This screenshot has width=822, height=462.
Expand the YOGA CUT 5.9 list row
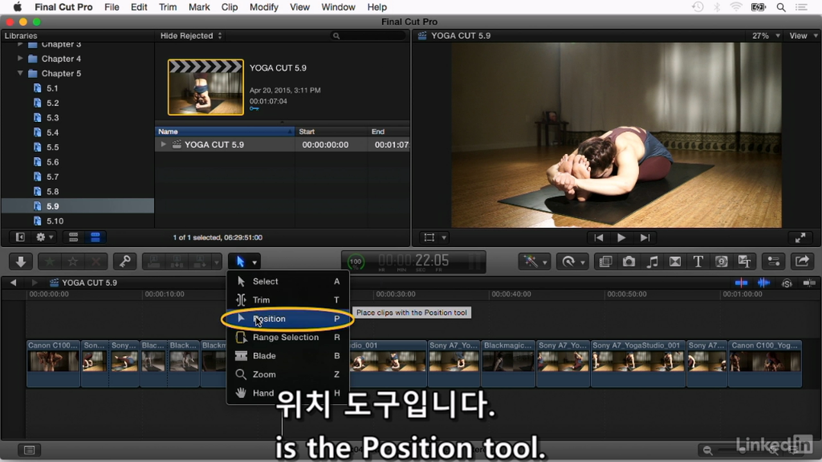(164, 144)
